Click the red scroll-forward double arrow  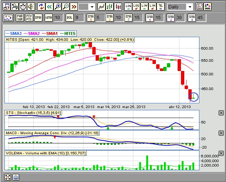(x=74, y=7)
